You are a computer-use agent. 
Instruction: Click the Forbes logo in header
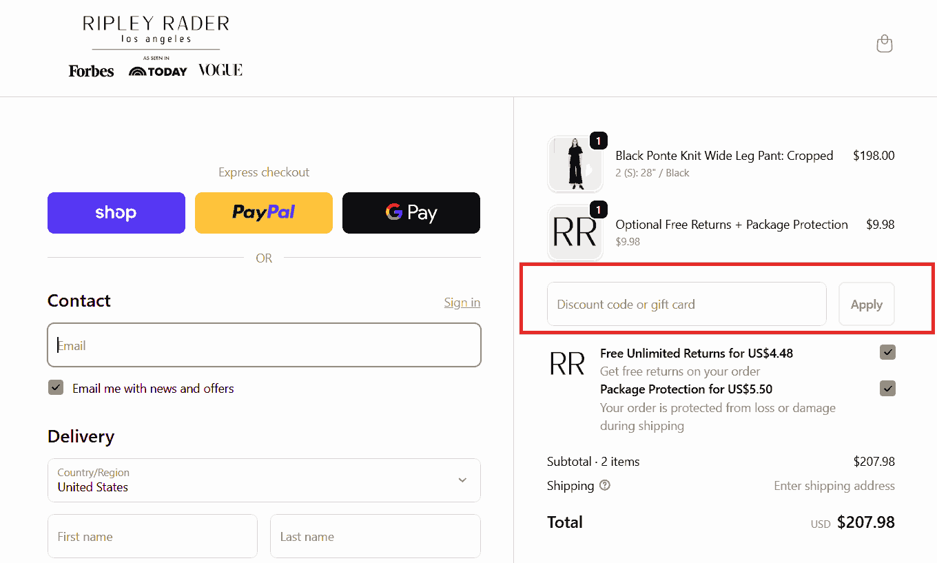click(91, 71)
